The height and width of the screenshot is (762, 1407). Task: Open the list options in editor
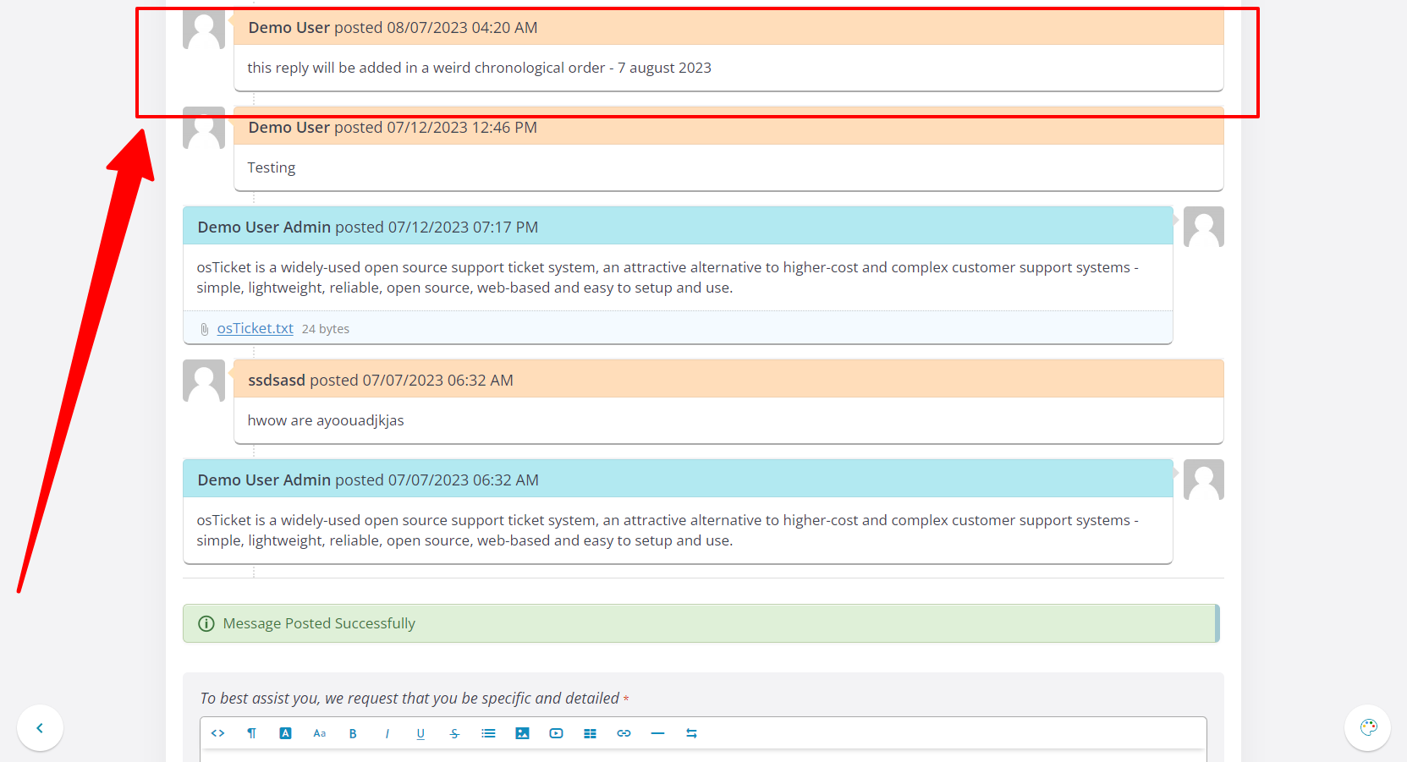(x=488, y=733)
